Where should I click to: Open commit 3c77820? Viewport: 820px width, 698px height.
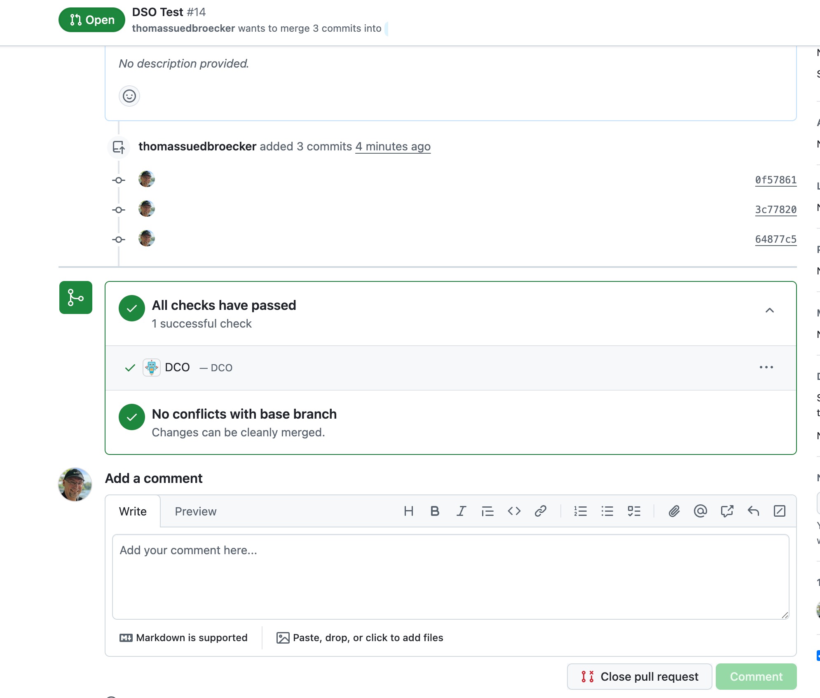(776, 210)
